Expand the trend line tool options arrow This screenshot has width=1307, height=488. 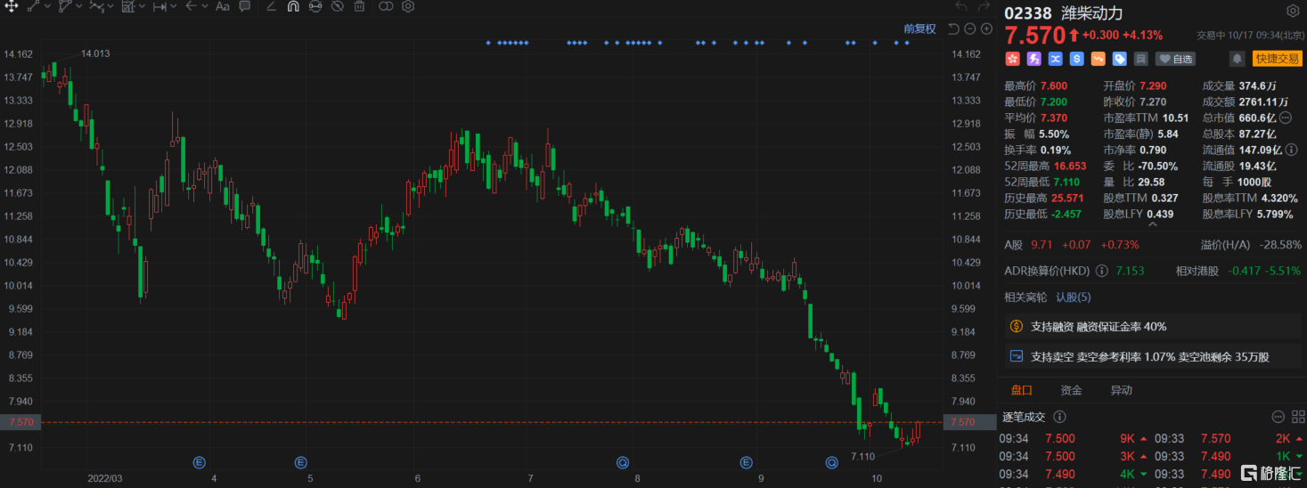[47, 7]
